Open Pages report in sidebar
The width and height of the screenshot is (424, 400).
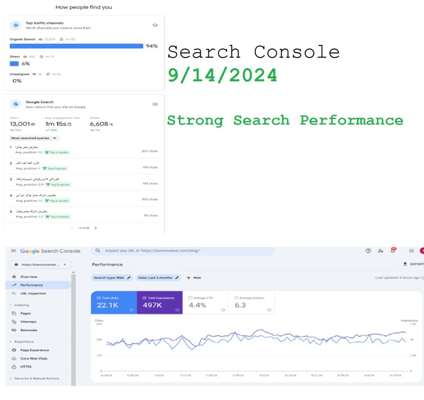pos(38,313)
